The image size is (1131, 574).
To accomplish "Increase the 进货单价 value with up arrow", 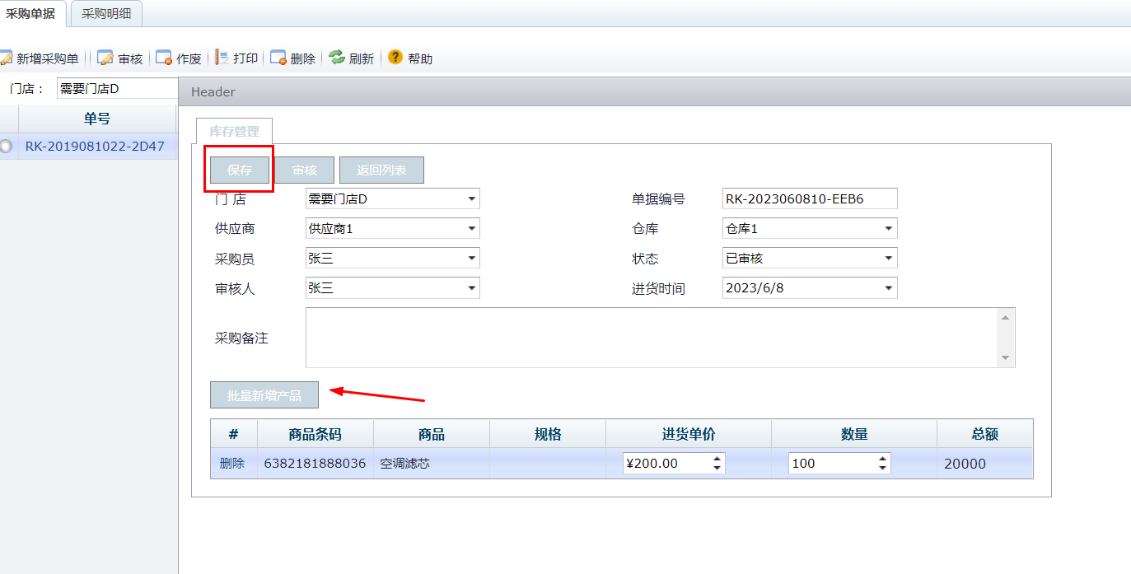I will click(717, 459).
